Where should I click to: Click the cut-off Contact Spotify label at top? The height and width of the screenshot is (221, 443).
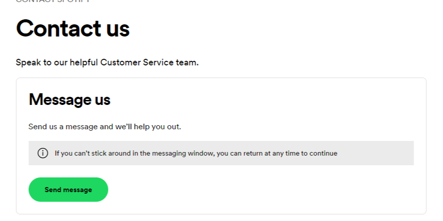click(x=53, y=2)
